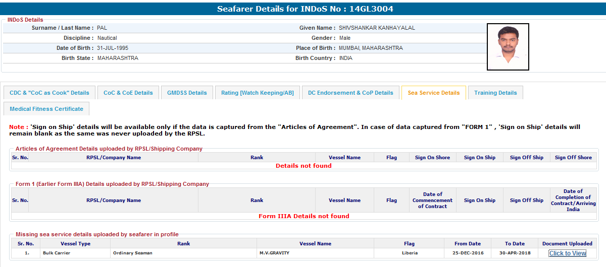Viewport: 606px width, 267px height.
Task: Go to DC Endorsement & CoP Details tab
Action: [x=350, y=93]
